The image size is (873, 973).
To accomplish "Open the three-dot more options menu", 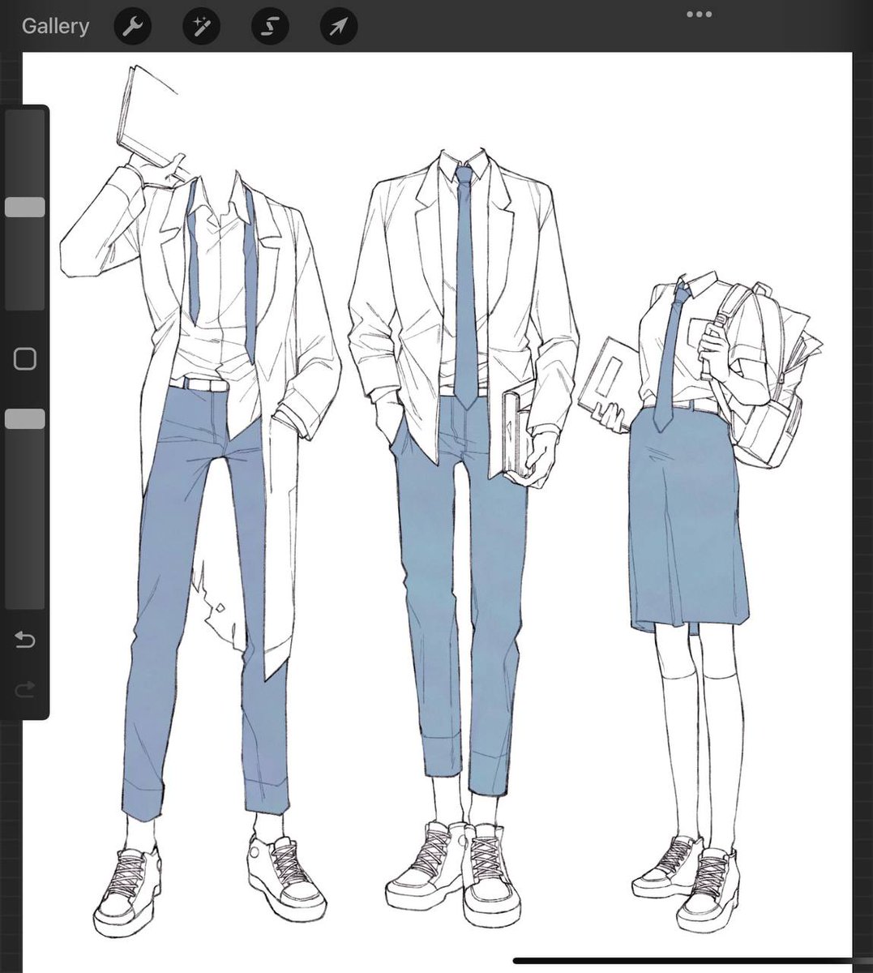I will click(x=699, y=14).
